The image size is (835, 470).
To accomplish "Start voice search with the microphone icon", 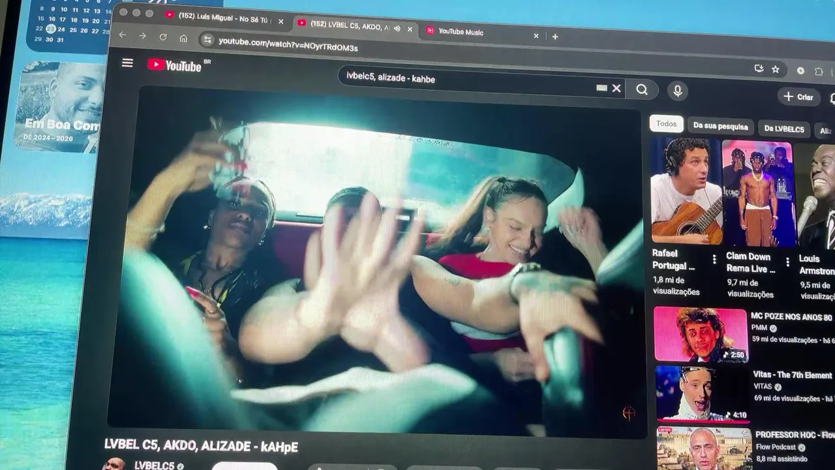I will point(677,91).
